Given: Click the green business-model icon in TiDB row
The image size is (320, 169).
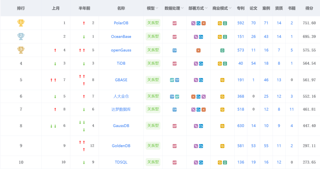Looking at the screenshot, I should [225, 64].
